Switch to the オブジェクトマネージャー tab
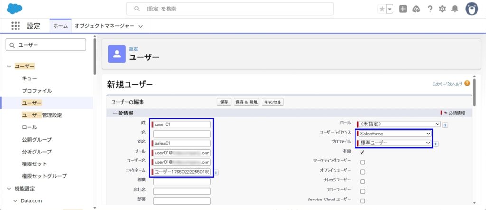Image resolution: width=486 pixels, height=210 pixels. 107,26
